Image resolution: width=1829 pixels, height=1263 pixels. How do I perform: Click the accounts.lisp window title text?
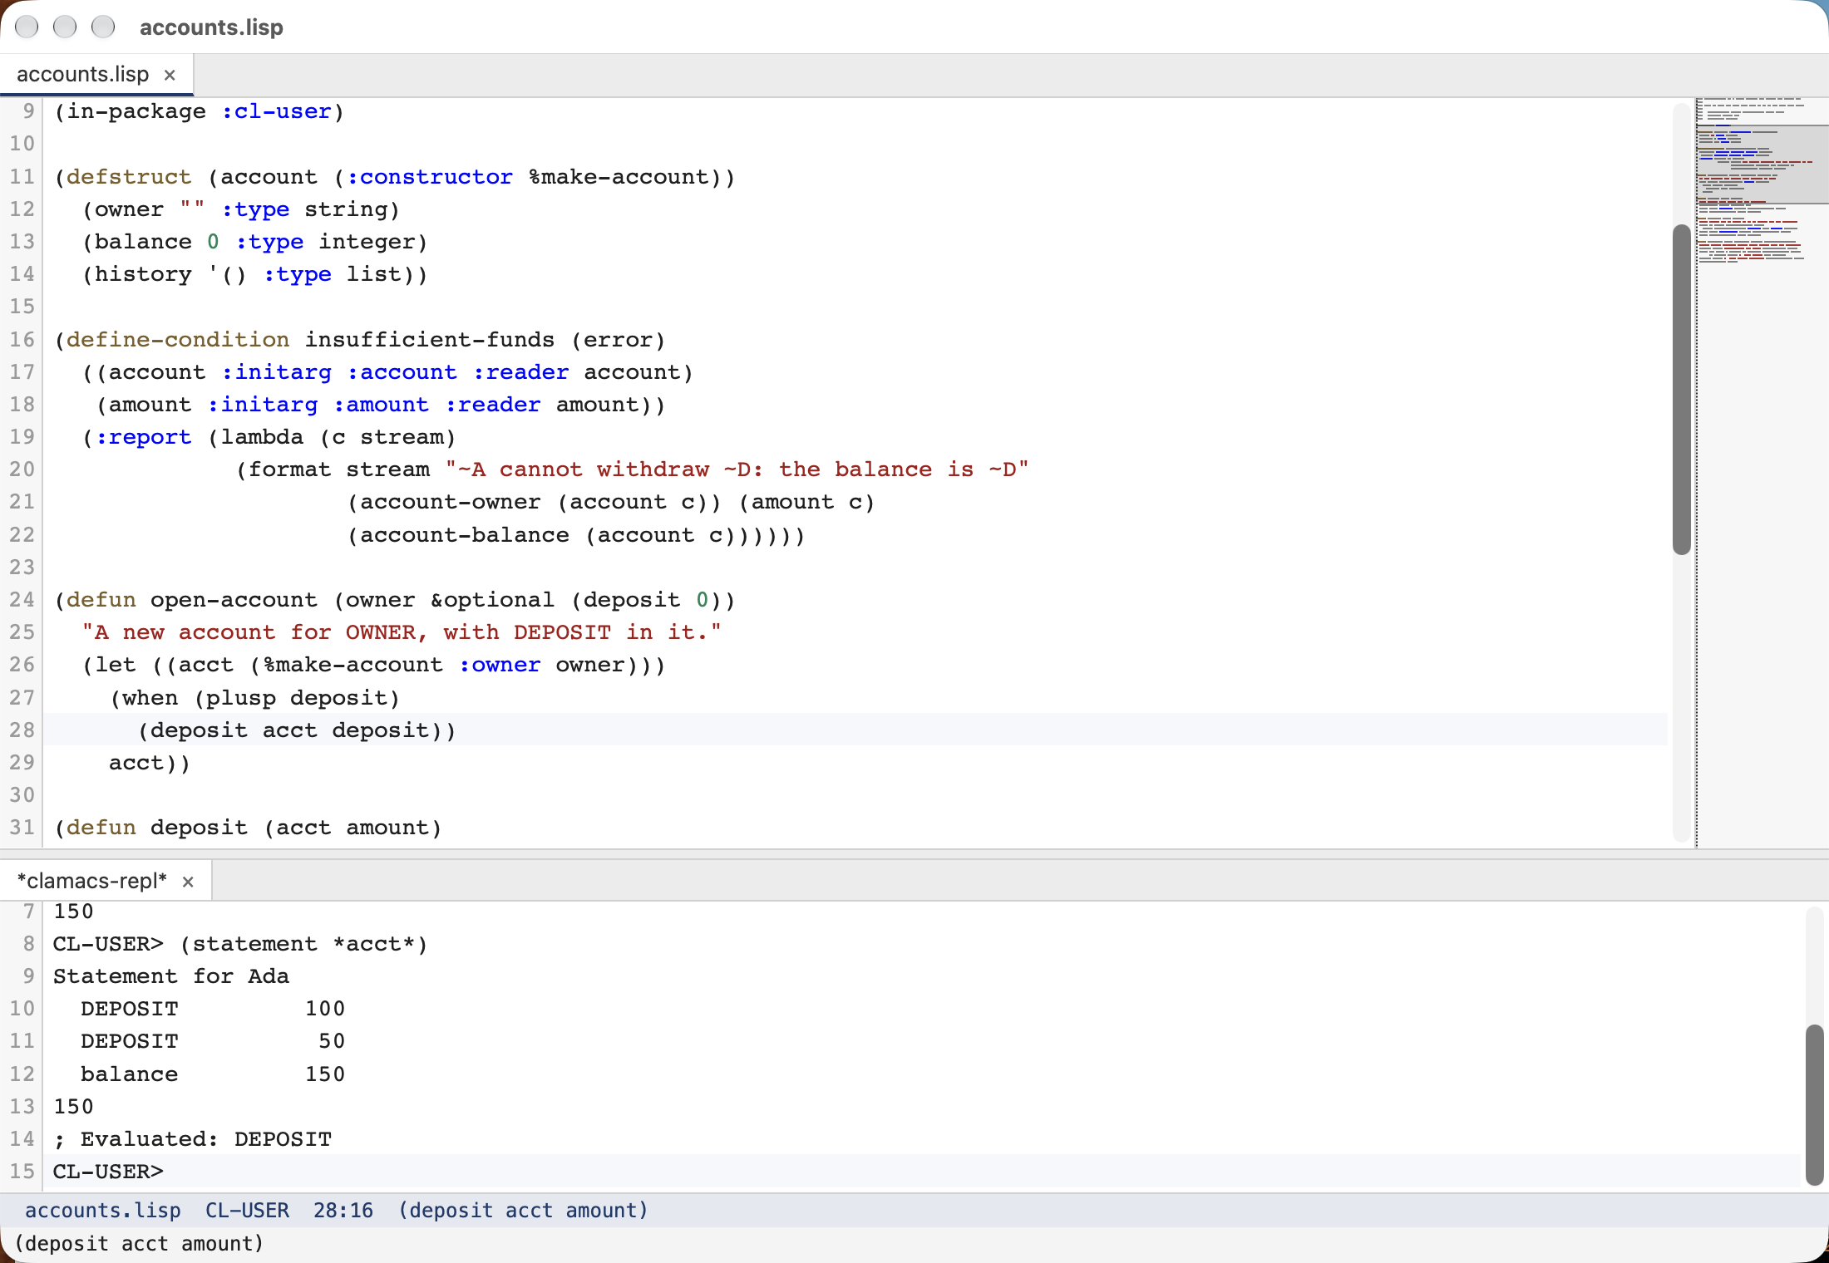(211, 27)
